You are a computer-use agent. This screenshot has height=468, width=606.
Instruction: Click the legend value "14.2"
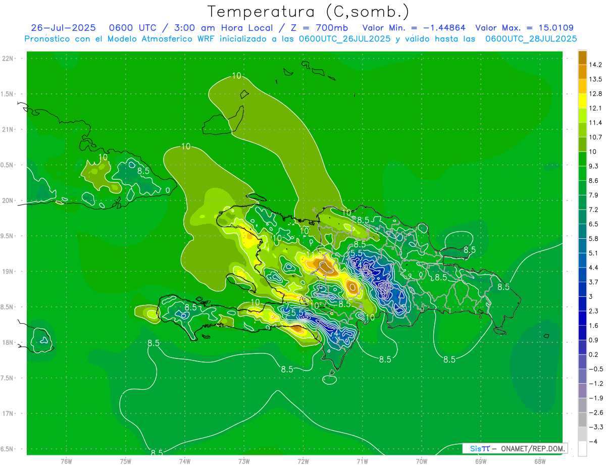pyautogui.click(x=595, y=65)
